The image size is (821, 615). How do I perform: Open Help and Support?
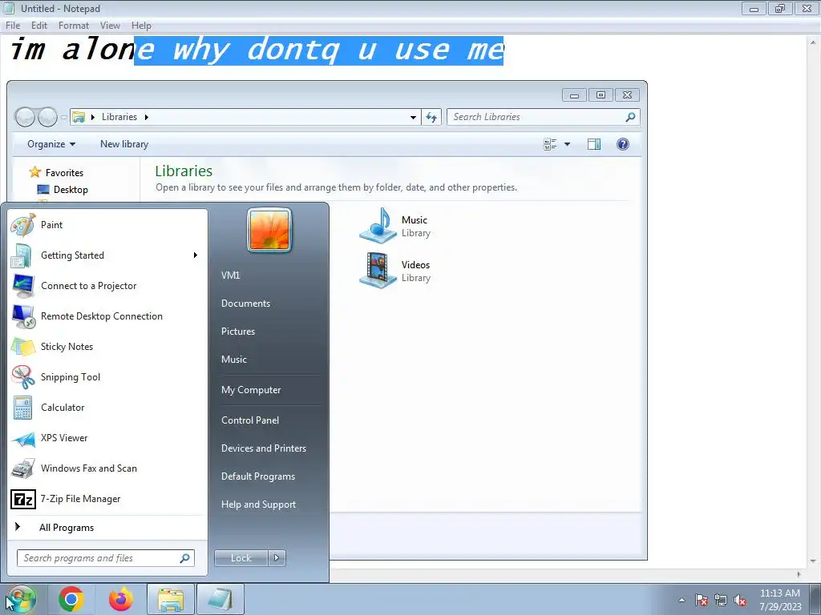pyautogui.click(x=259, y=504)
